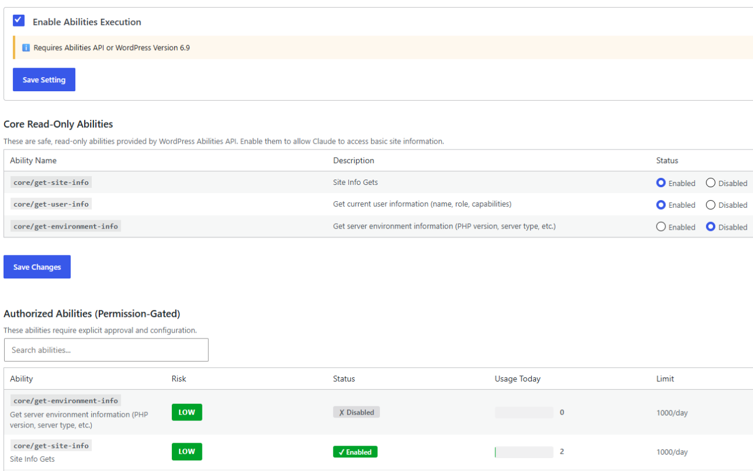
Task: Select Disabled radio for core/get-site-info
Action: pos(711,183)
